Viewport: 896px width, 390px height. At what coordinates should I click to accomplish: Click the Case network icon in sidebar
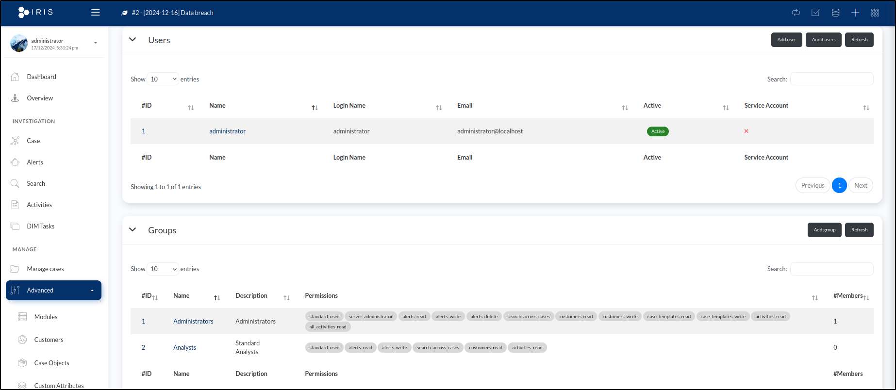(15, 141)
